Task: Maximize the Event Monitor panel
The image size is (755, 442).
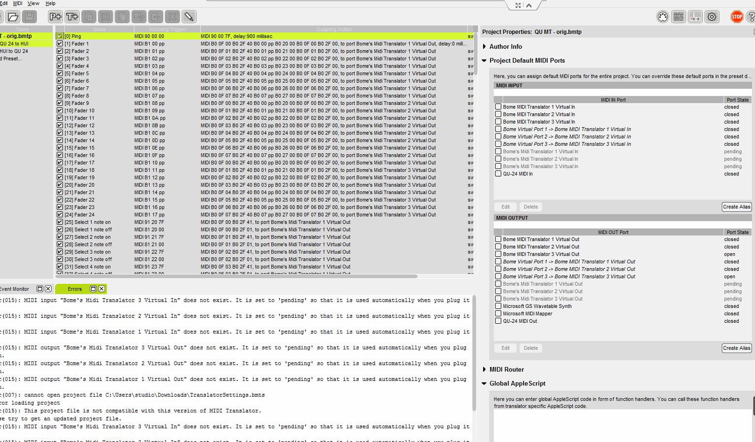Action: (x=40, y=289)
